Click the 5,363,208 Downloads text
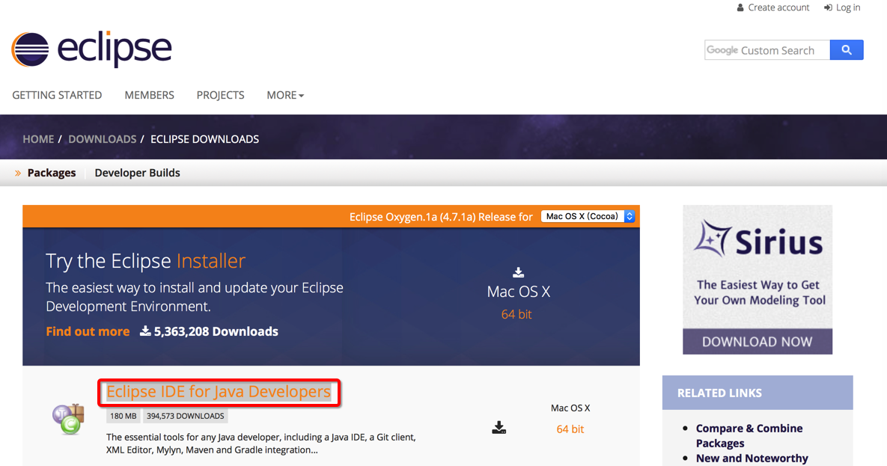 click(x=216, y=331)
